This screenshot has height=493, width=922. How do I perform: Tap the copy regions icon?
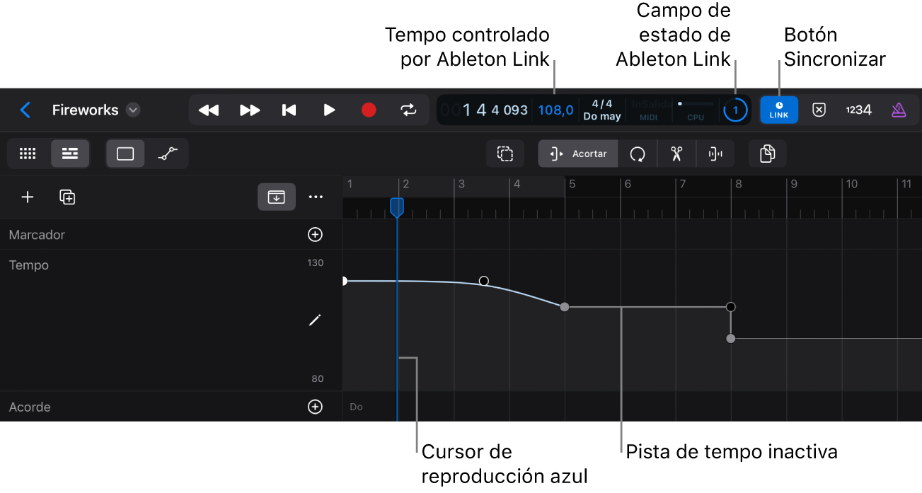tap(768, 153)
